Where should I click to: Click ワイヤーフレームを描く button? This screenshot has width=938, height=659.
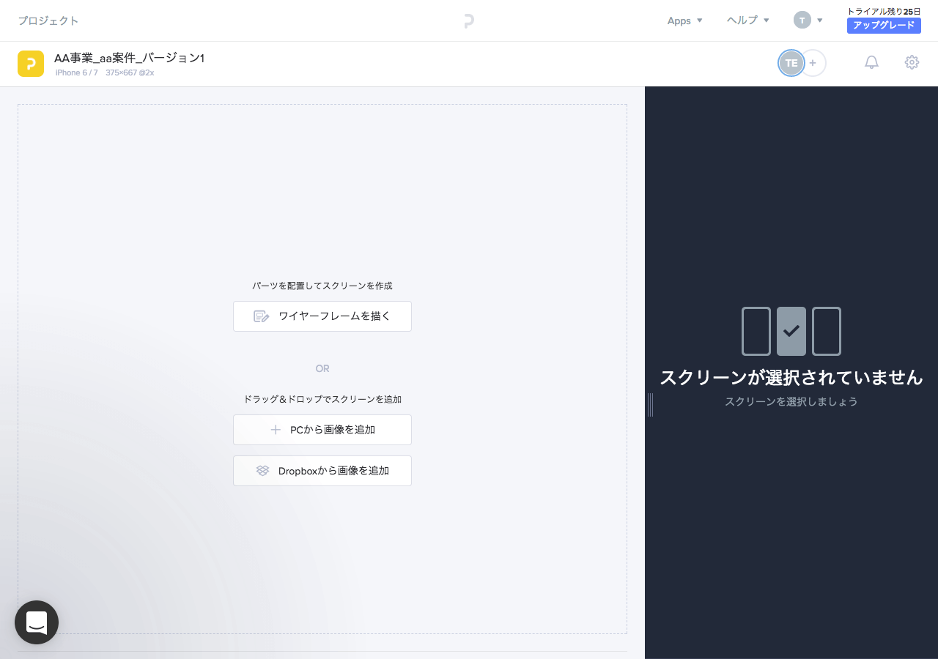coord(322,316)
